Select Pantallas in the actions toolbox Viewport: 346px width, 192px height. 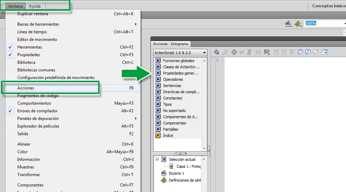pos(170,129)
